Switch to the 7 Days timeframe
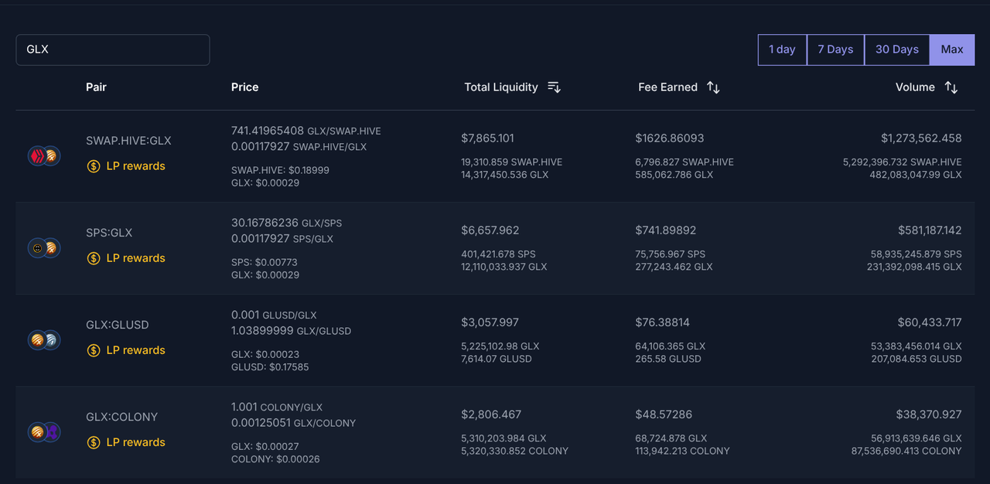The height and width of the screenshot is (484, 990). [x=835, y=49]
